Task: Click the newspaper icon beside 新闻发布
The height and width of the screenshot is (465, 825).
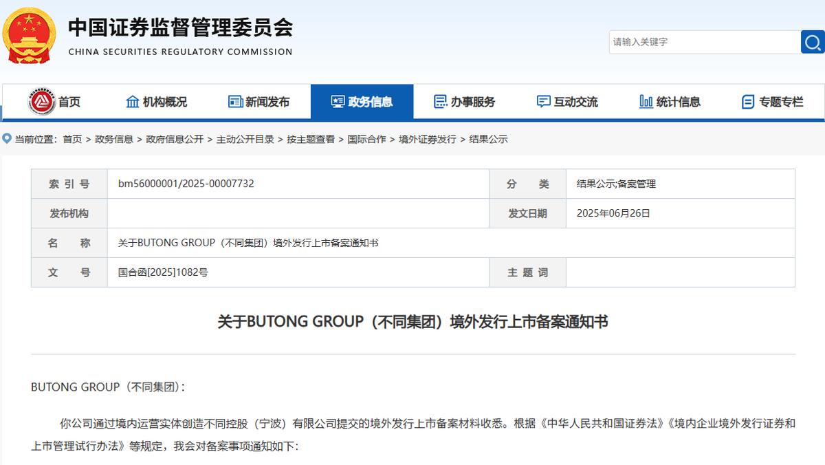Action: tap(236, 102)
